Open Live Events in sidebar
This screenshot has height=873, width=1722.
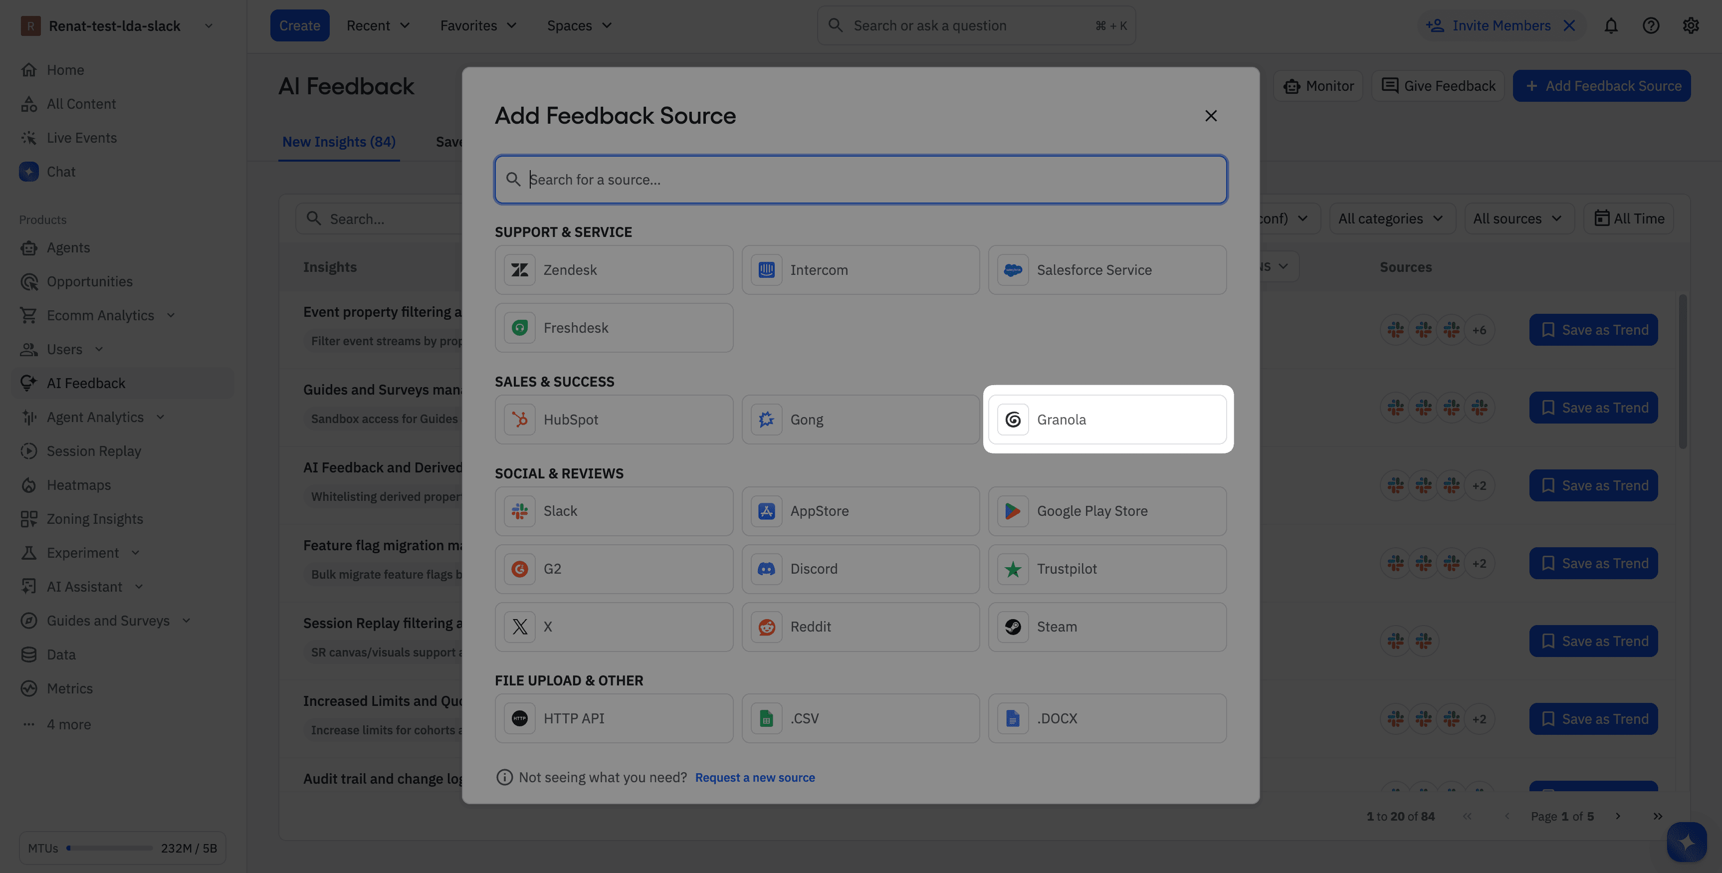[81, 138]
